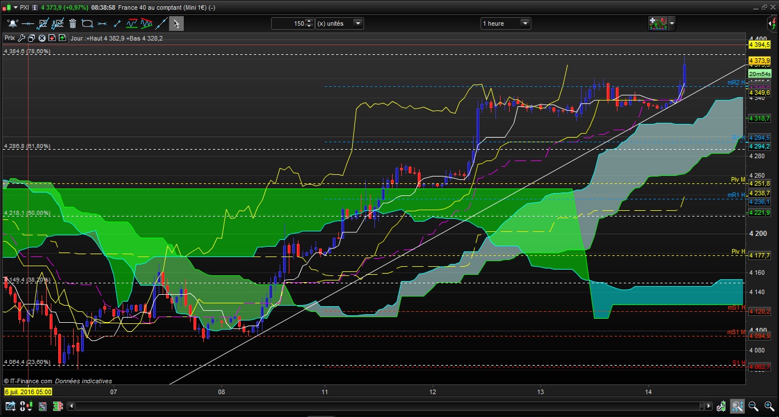Click the green up-arrow icon beside Prix
Image resolution: width=779 pixels, height=417 pixels.
click(x=62, y=38)
